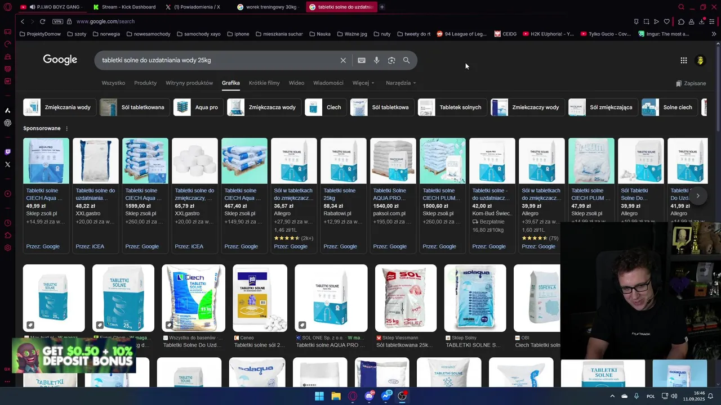Select the Wiadomości search tab

pyautogui.click(x=328, y=83)
